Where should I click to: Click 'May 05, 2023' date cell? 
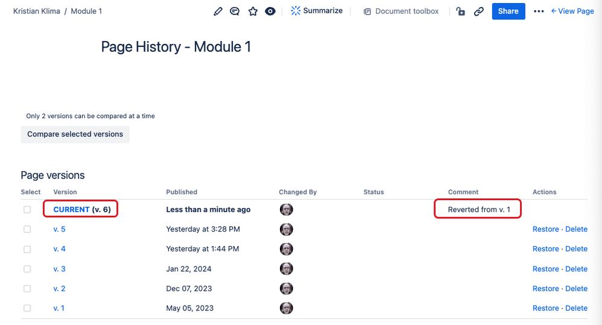(189, 308)
